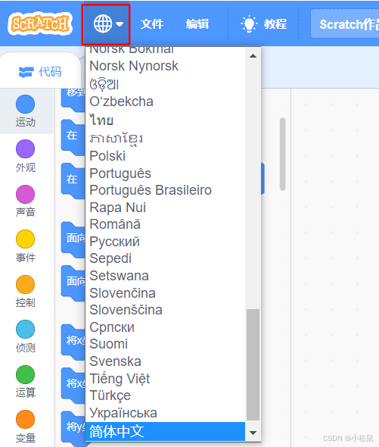379x447 pixels.
Task: Choose Português language
Action: pyautogui.click(x=165, y=173)
